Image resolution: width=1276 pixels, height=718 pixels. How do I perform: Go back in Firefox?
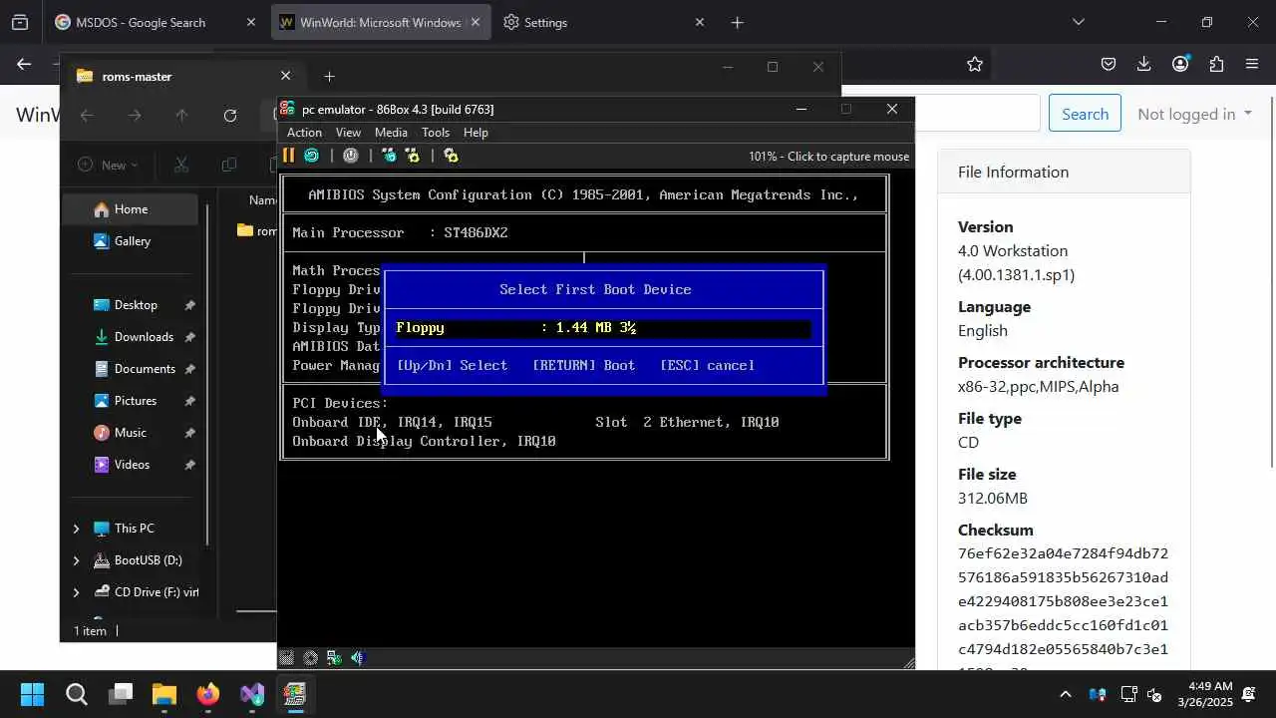point(24,64)
